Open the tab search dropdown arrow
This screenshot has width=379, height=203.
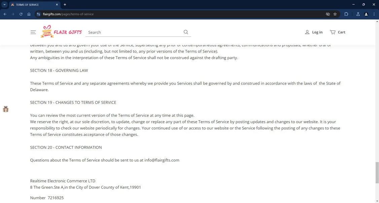[4, 4]
